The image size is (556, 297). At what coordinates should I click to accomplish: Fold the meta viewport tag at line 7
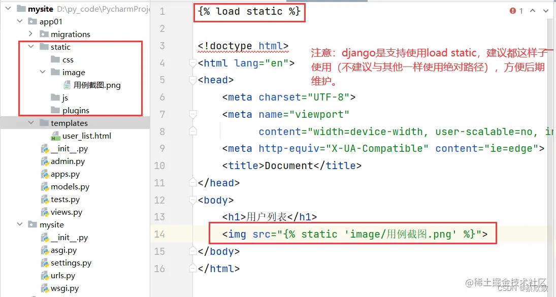click(x=193, y=114)
